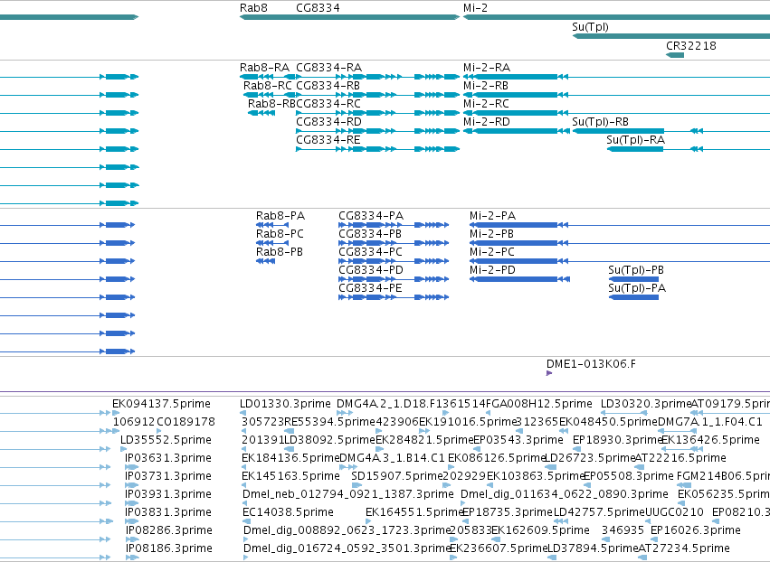This screenshot has width=770, height=562.
Task: Click the EC14038.5prime EST label
Action: (x=289, y=512)
